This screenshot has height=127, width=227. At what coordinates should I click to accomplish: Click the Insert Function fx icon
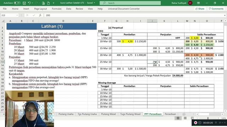(40, 15)
